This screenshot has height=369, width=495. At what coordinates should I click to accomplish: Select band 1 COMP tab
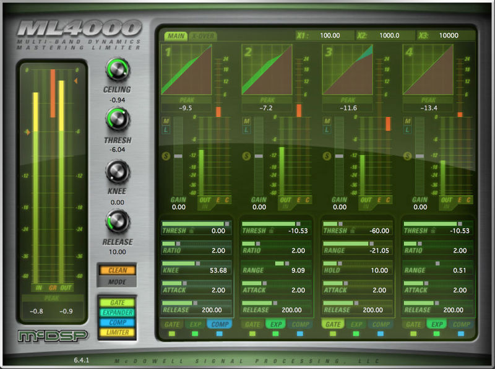[220, 324]
